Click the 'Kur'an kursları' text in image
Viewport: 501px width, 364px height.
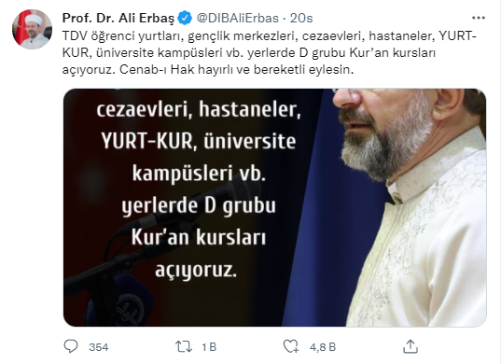(x=199, y=237)
